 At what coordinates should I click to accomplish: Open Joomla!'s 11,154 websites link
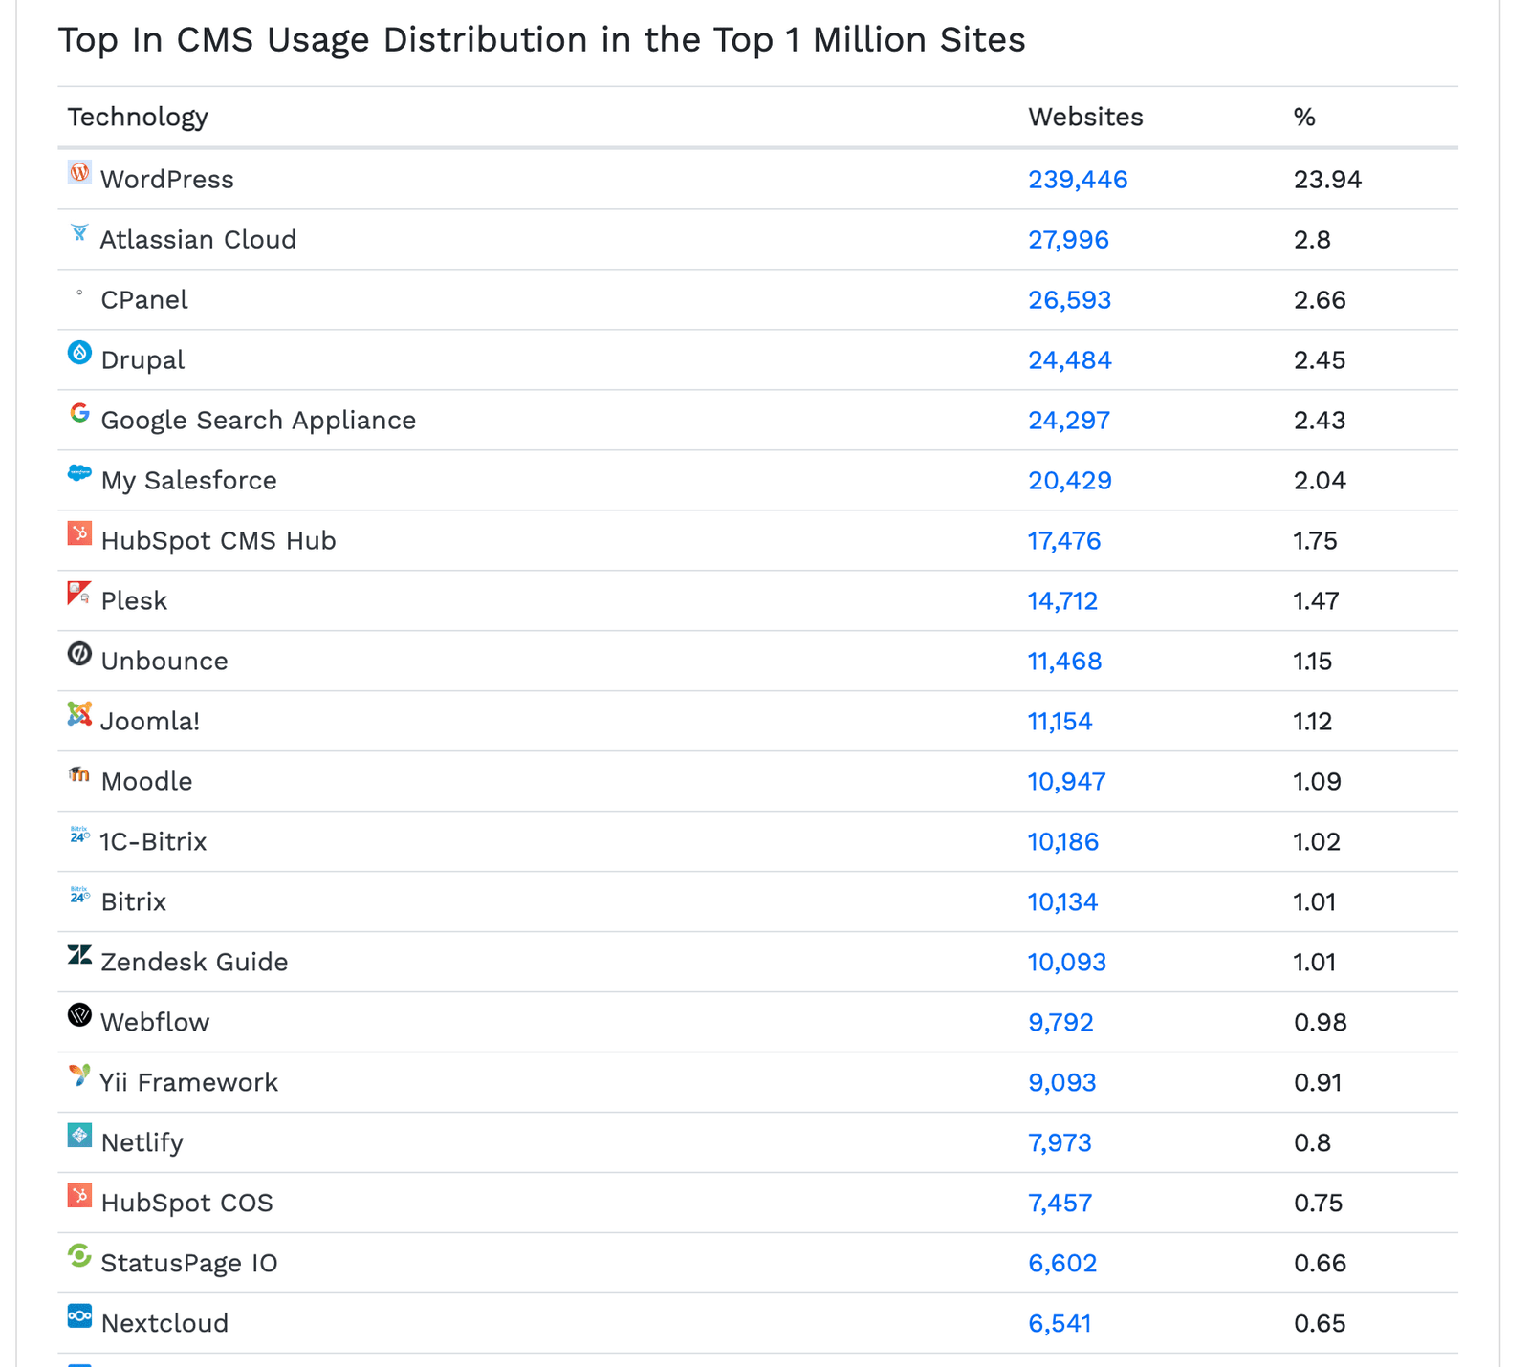pos(1060,722)
